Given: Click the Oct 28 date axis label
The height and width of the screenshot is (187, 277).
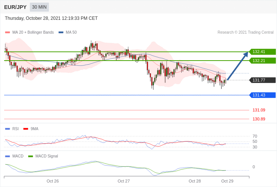Looking at the screenshot, I should tap(195, 181).
